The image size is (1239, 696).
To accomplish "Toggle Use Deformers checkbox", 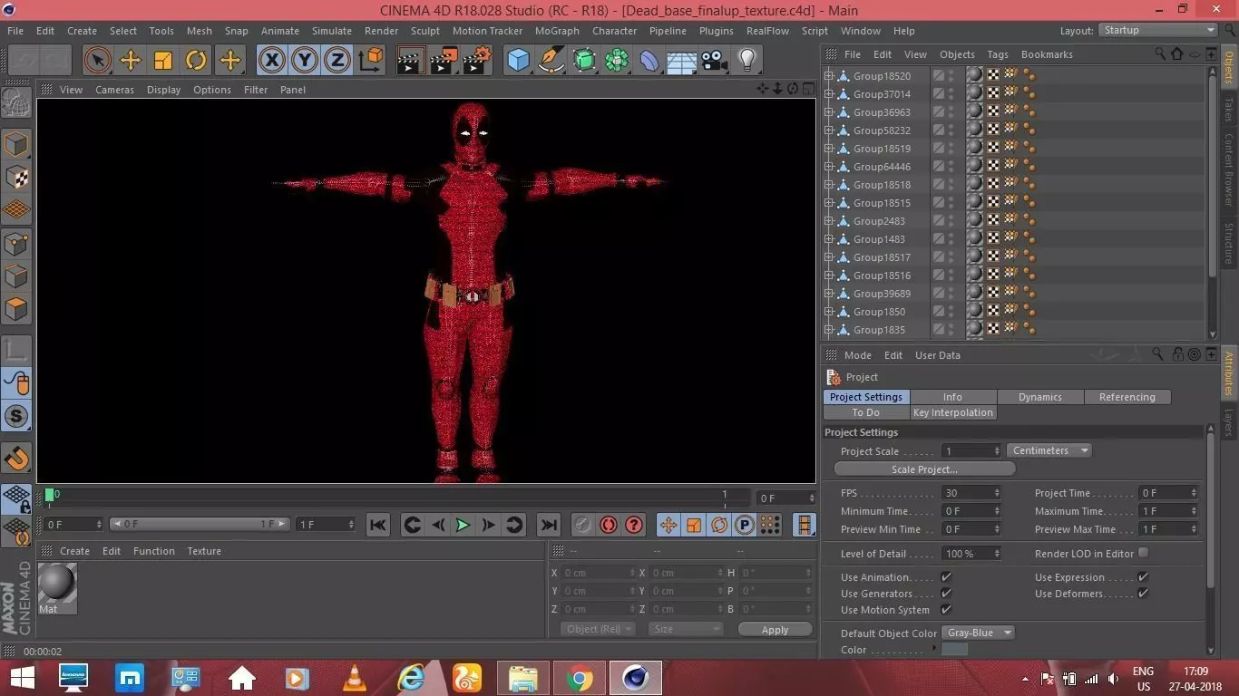I will (x=1143, y=593).
